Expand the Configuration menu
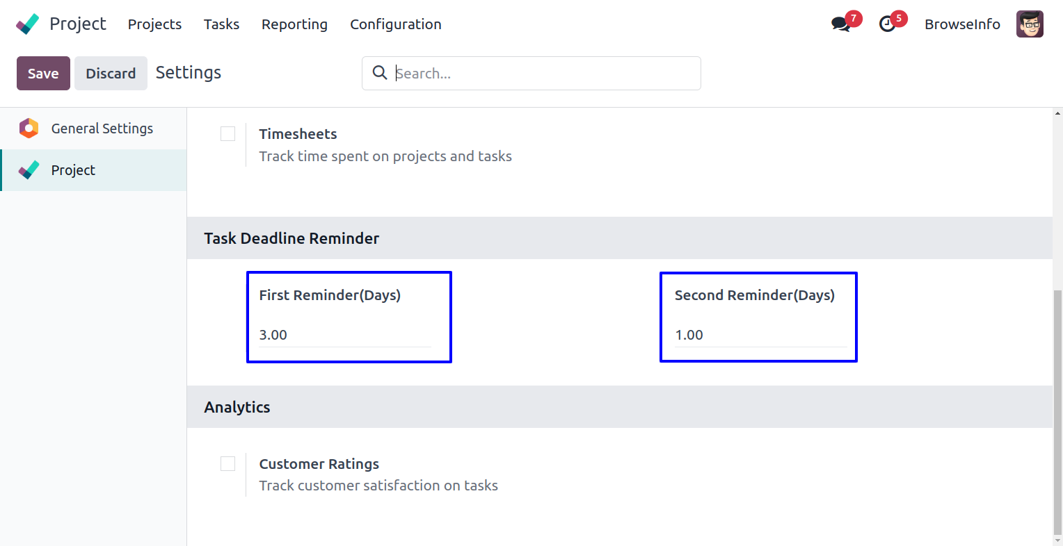This screenshot has height=546, width=1063. [395, 24]
